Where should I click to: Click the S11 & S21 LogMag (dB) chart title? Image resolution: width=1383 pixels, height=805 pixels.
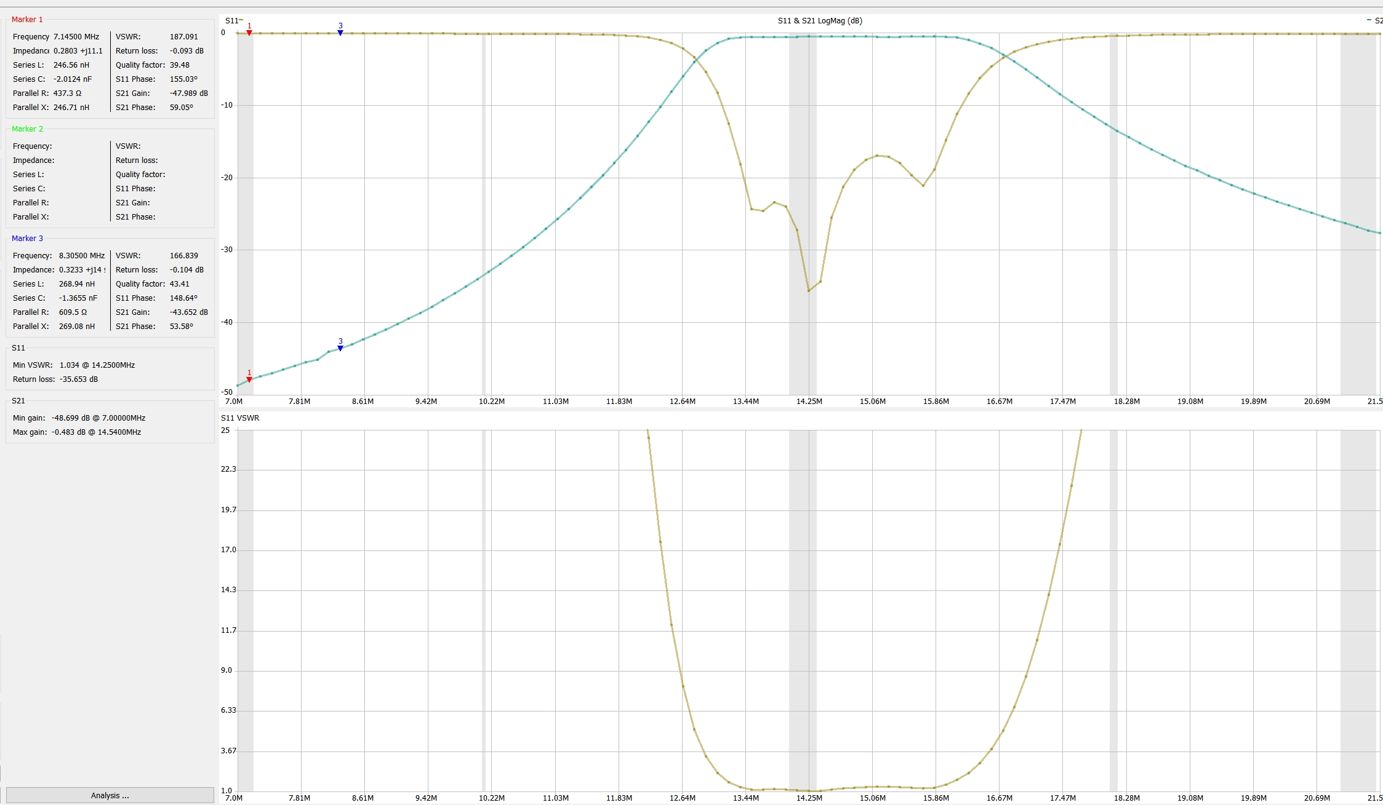820,21
